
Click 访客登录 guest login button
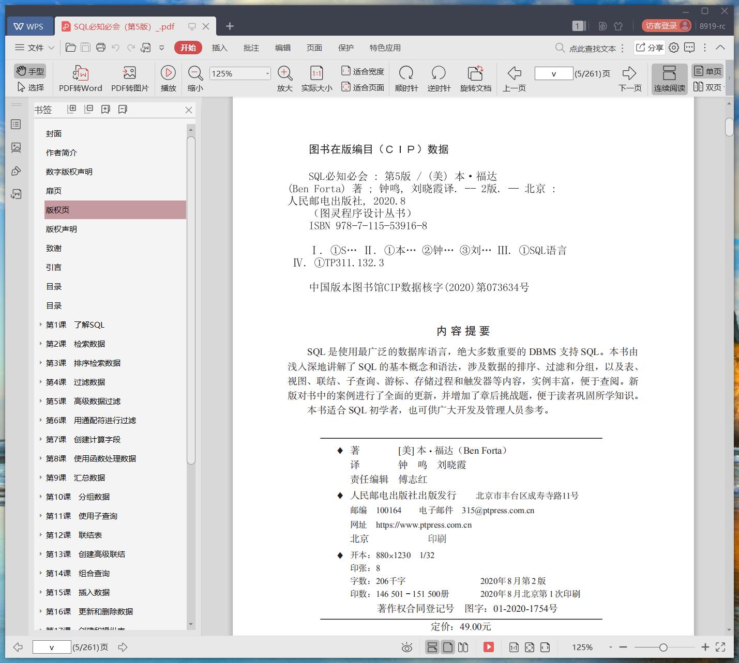(x=666, y=26)
